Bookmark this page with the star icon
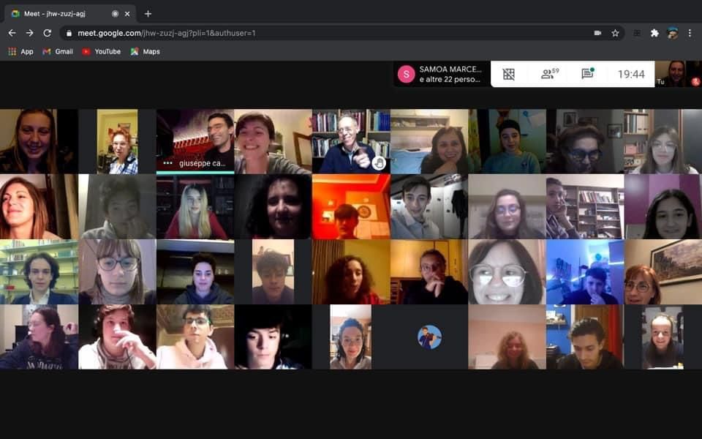Screen dimensions: 702x439 tap(616, 33)
